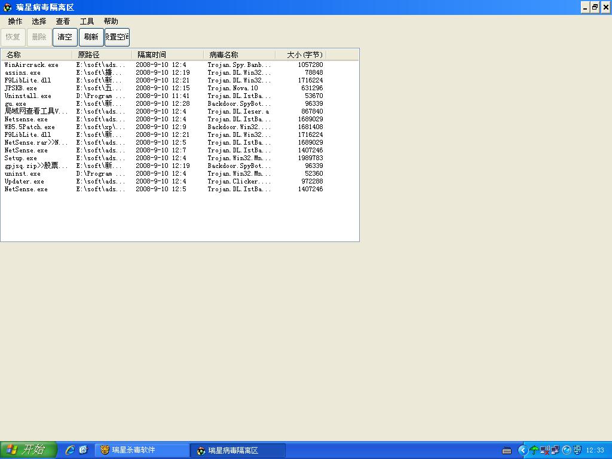The height and width of the screenshot is (459, 612).
Task: Click the 2008-9-10 11:41 quarantine time
Action: [x=163, y=96]
